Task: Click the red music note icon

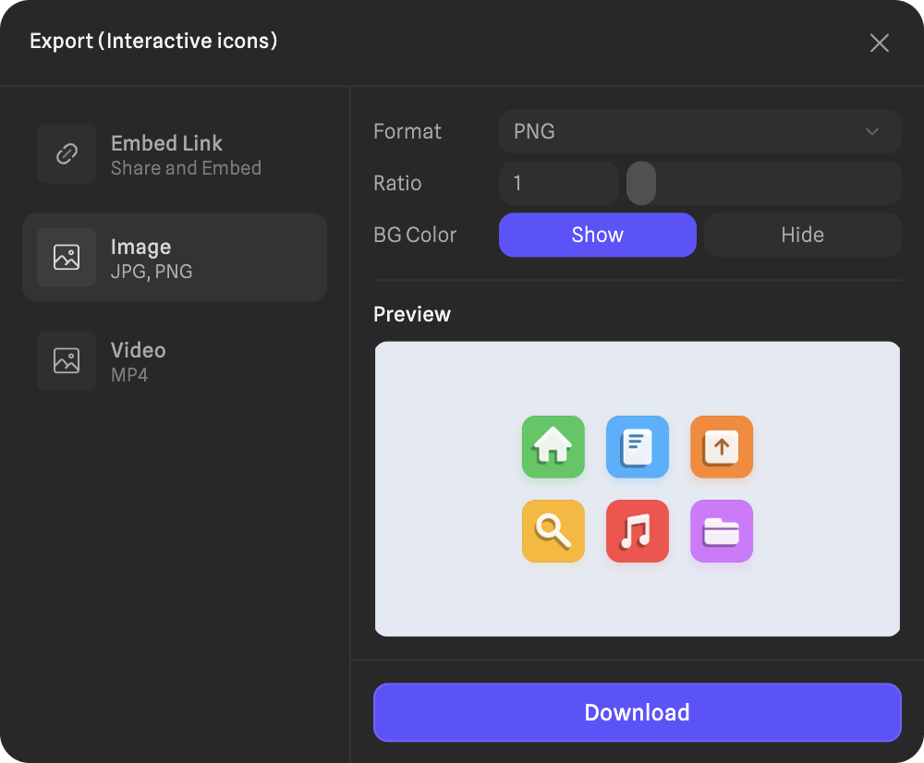Action: (x=637, y=531)
